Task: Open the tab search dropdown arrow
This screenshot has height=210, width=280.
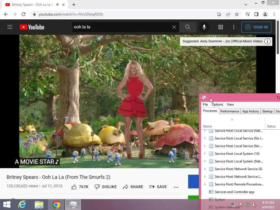Action: click(x=246, y=5)
